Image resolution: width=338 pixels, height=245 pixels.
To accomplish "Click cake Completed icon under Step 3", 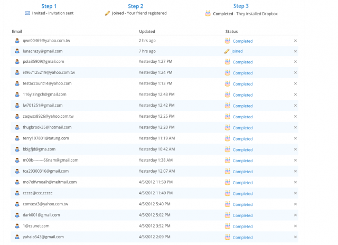I will pos(208,13).
